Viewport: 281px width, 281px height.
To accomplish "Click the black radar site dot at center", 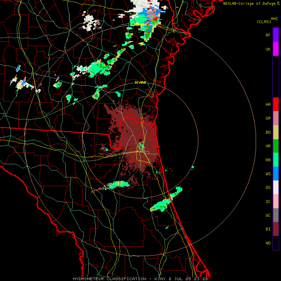I will [140, 140].
